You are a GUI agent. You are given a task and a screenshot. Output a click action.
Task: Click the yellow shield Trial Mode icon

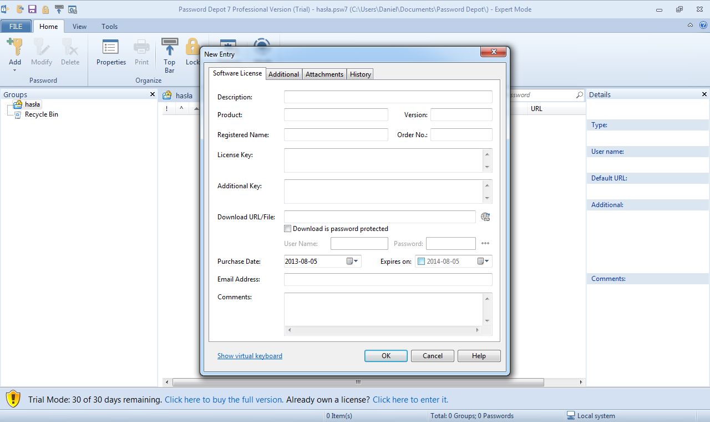(13, 399)
